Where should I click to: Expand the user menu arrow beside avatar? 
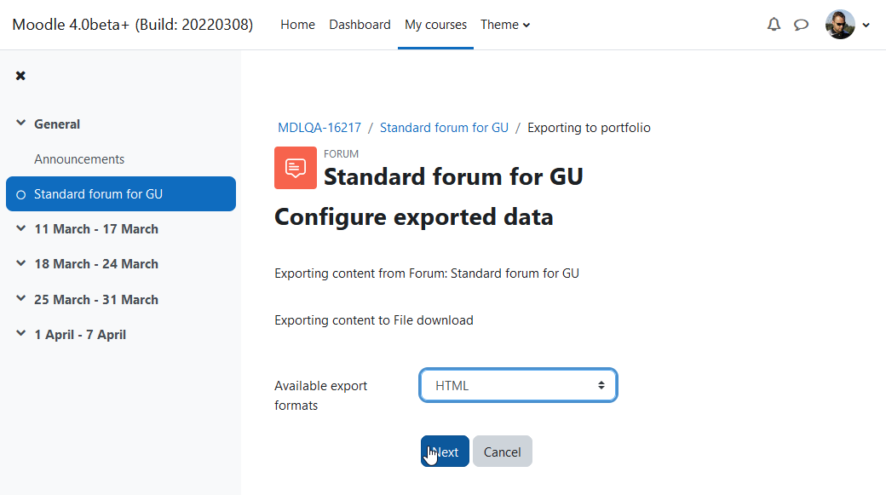866,25
